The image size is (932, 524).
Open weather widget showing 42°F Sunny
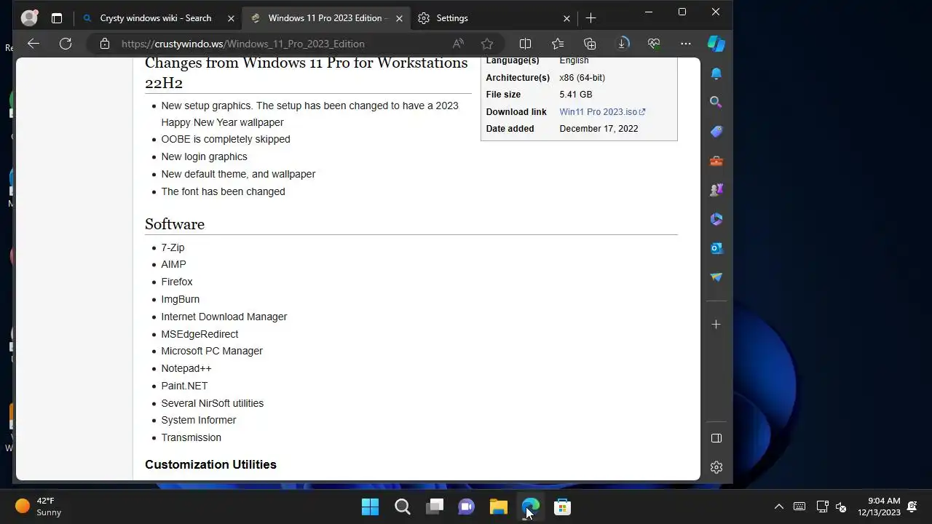(x=38, y=507)
